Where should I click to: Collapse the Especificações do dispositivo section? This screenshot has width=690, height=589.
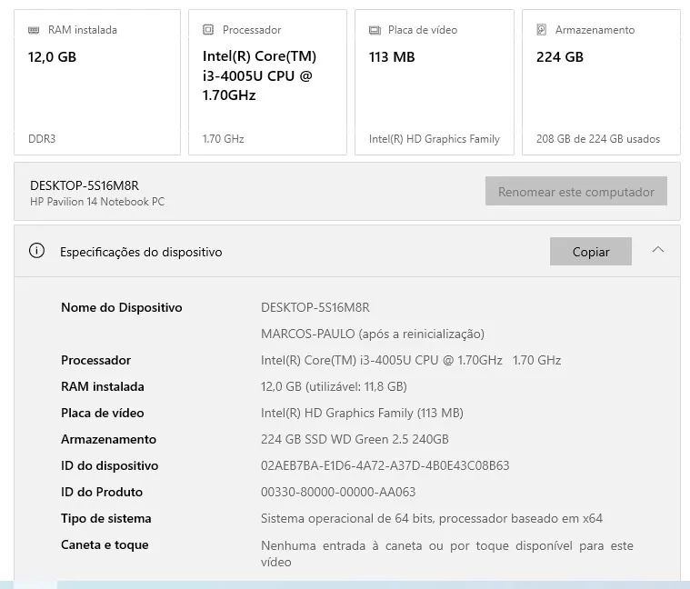(x=658, y=250)
